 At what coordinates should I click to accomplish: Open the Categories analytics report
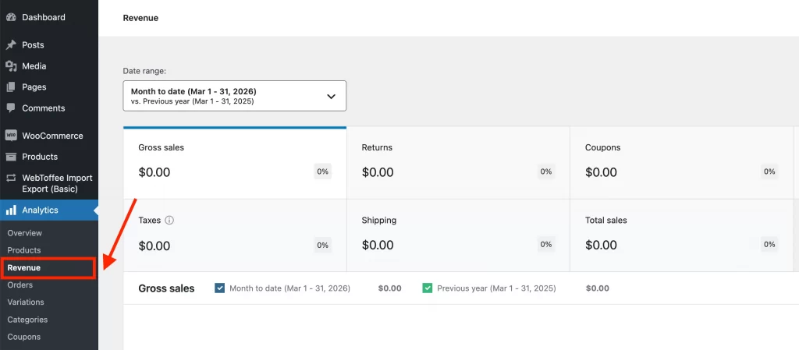(x=27, y=320)
